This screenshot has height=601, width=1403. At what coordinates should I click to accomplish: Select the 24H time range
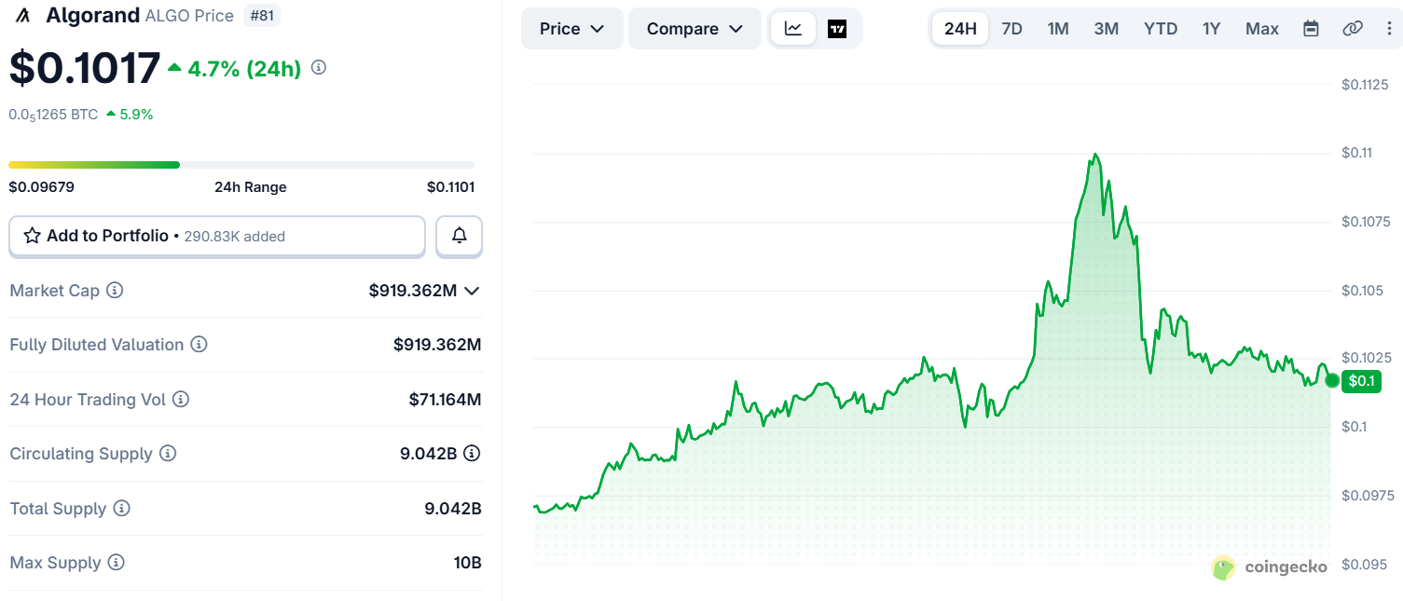coord(960,29)
